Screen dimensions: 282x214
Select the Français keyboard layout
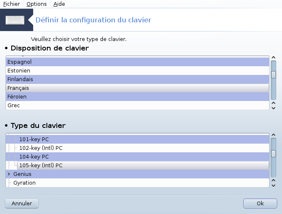(x=137, y=88)
